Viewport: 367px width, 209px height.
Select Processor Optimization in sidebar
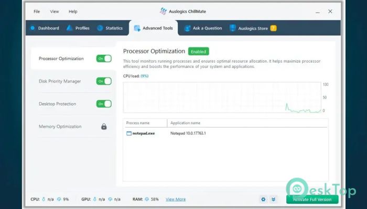point(61,59)
